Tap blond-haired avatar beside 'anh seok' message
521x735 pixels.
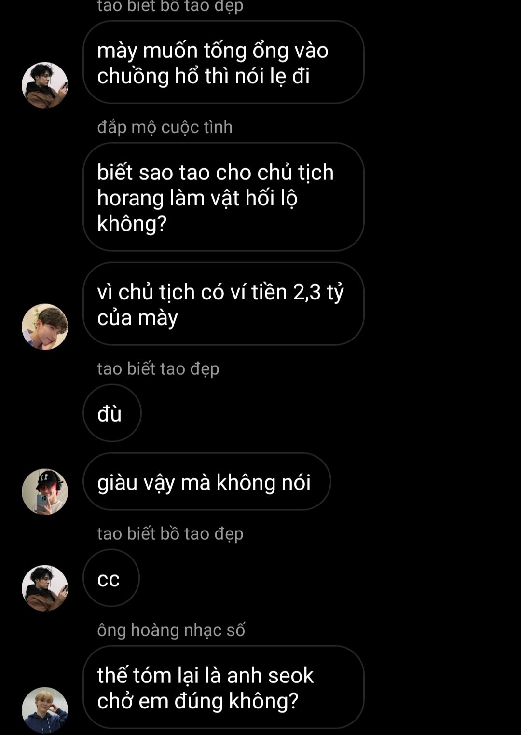click(x=45, y=710)
